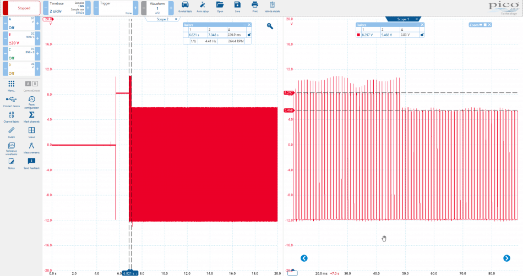Open the More tools grid

point(12,86)
